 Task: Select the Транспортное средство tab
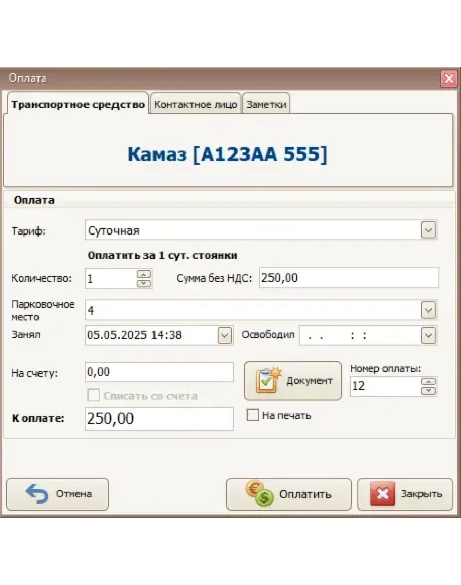(x=78, y=105)
